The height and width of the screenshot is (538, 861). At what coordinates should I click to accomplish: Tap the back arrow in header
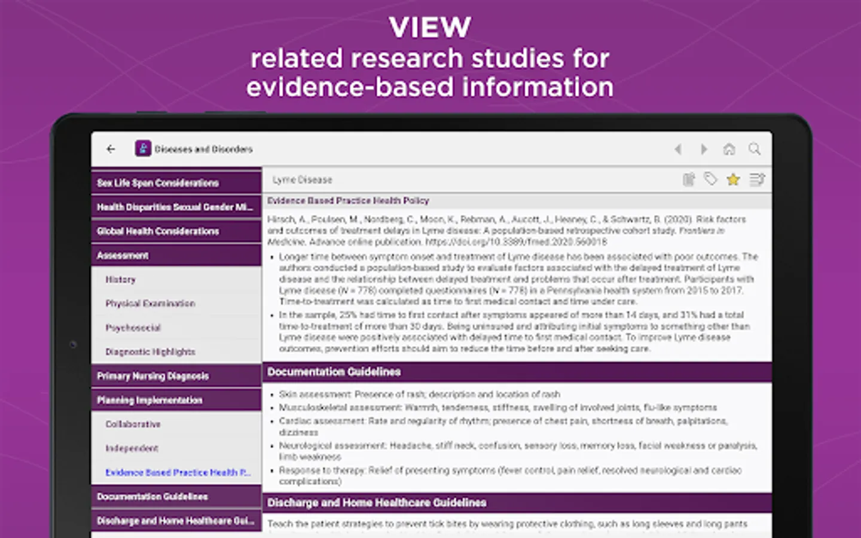coord(111,149)
